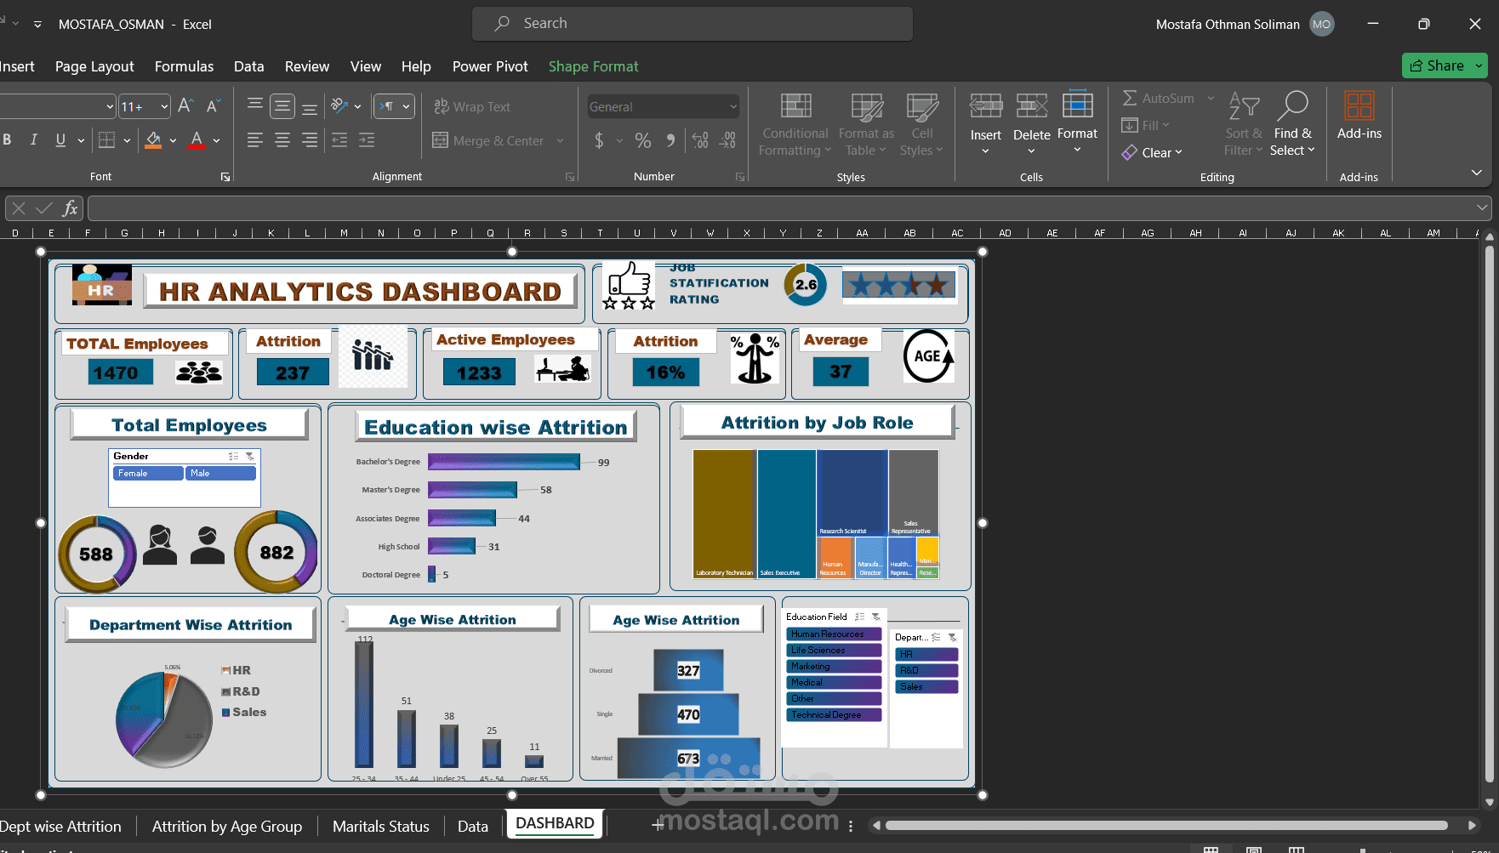
Task: Open the Shape Format ribbon tab
Action: (x=593, y=65)
